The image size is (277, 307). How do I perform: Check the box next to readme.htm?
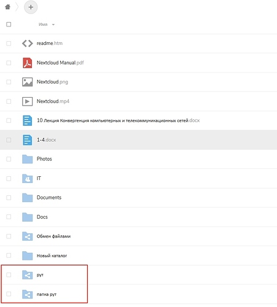pos(9,44)
